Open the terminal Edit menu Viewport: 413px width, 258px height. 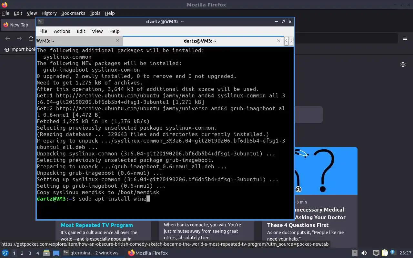(x=81, y=31)
